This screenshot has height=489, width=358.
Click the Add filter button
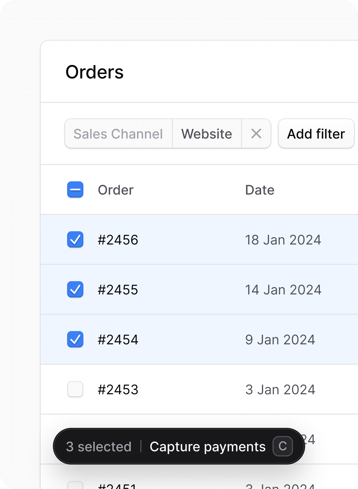(316, 134)
